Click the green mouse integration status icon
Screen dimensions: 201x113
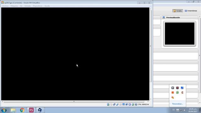[133, 105]
